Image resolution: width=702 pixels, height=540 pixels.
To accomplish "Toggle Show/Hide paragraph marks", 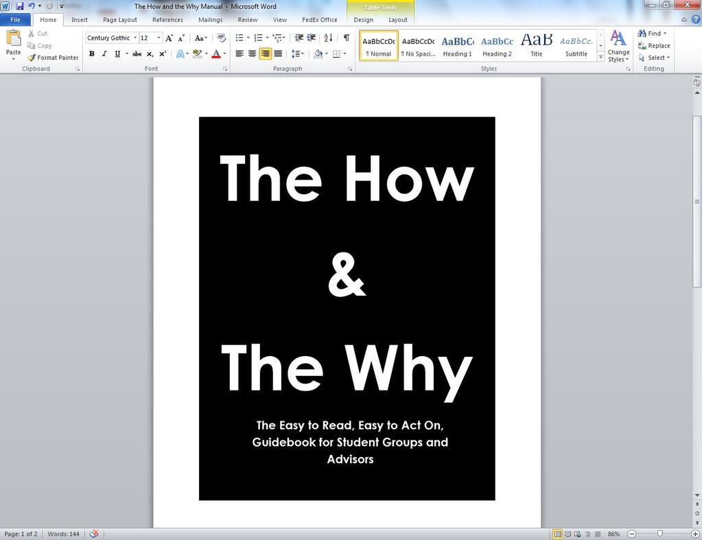I will point(346,38).
